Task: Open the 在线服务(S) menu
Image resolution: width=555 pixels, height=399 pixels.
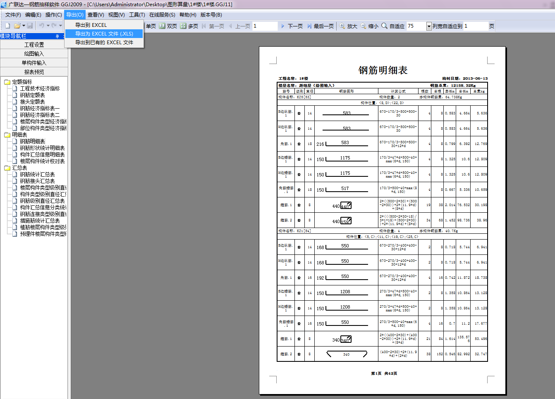Action: coord(162,15)
